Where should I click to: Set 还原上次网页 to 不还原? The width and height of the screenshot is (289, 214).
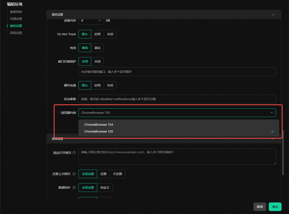pyautogui.click(x=117, y=174)
